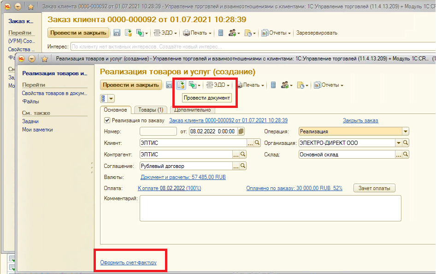Screen dimensions: 436x274
Task: Open the ЭДО dropdown menu in Реализация window
Action: pyautogui.click(x=218, y=85)
